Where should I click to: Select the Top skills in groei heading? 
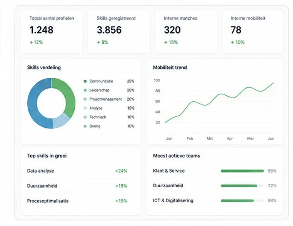pos(47,156)
